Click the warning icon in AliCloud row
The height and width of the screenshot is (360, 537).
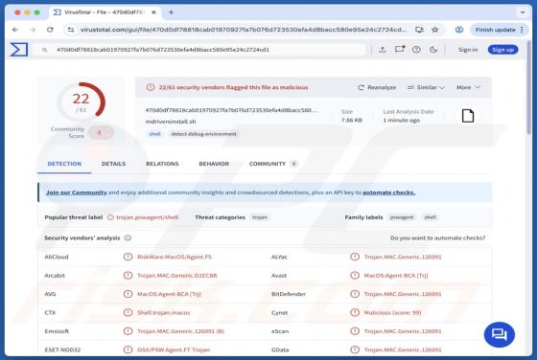point(128,257)
